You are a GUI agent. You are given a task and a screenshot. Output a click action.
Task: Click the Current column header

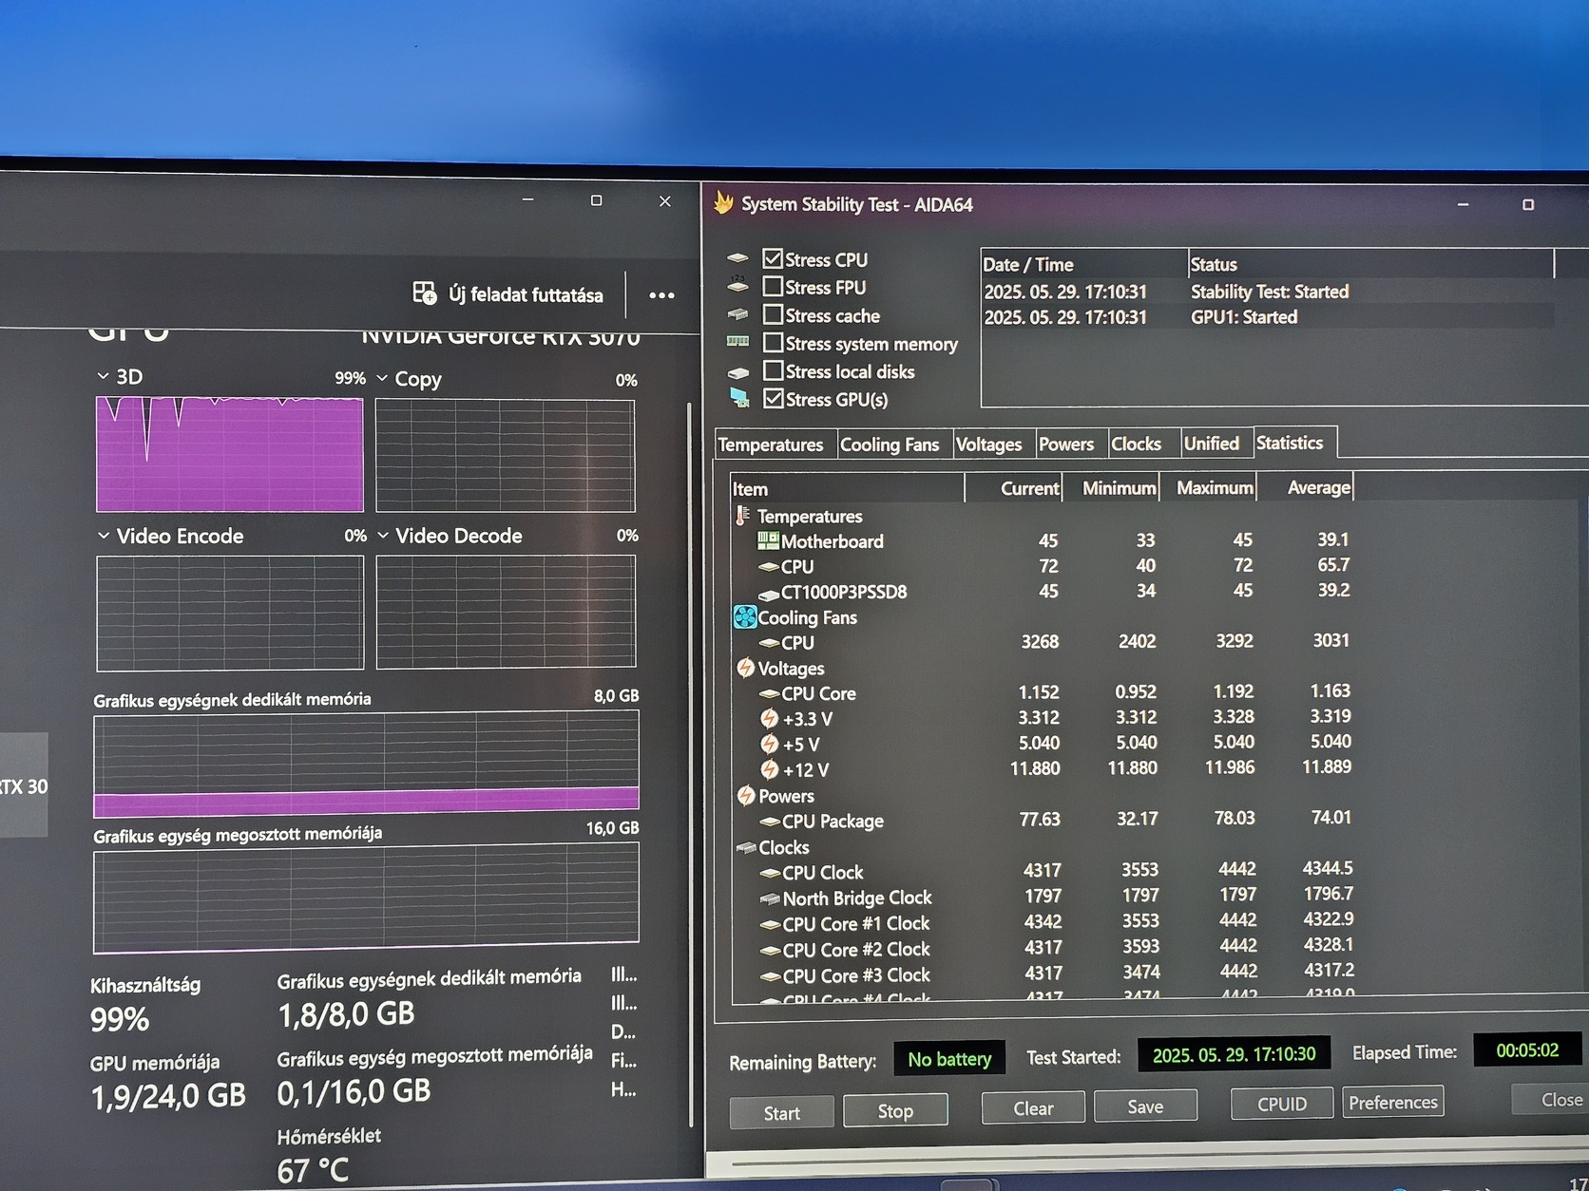[1015, 488]
